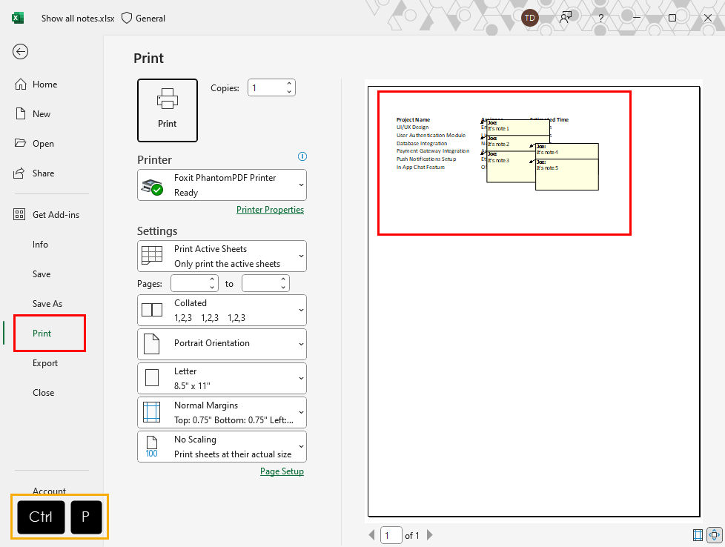The width and height of the screenshot is (725, 547).
Task: Go to previous page in preview
Action: [371, 535]
